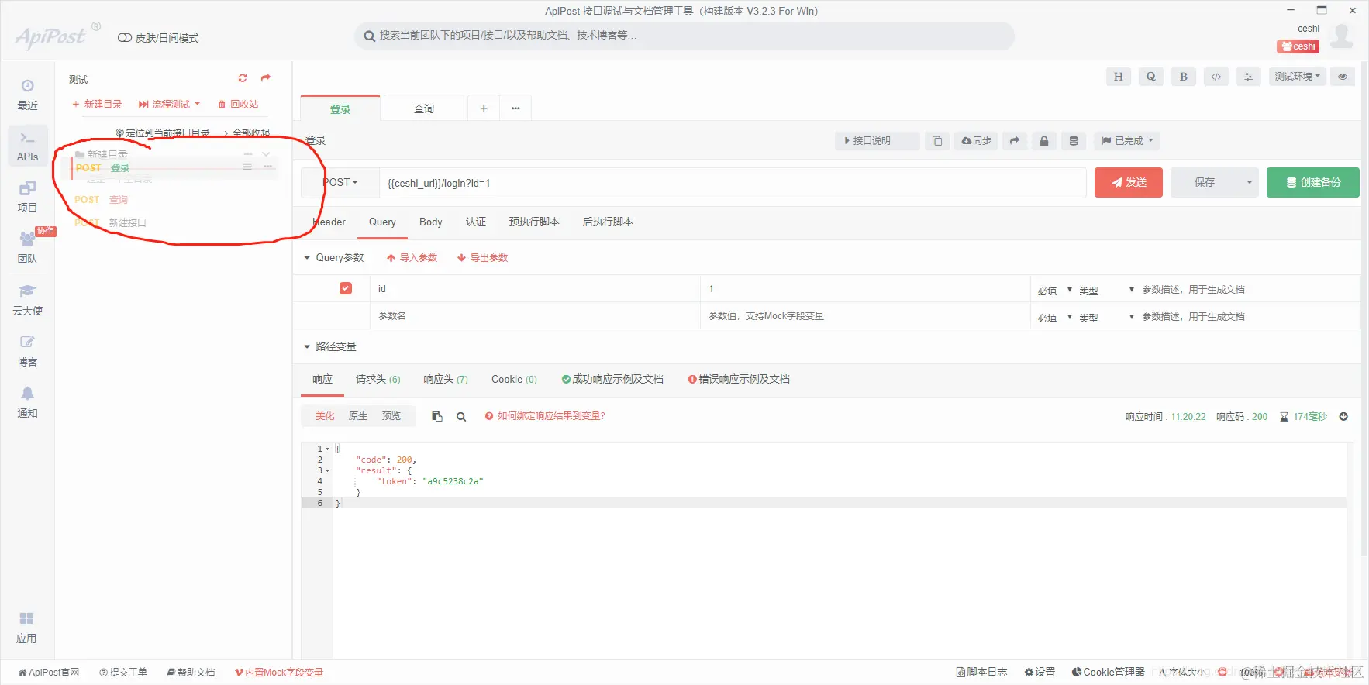Copy the response using the clipboard icon
The image size is (1369, 685).
(x=437, y=417)
